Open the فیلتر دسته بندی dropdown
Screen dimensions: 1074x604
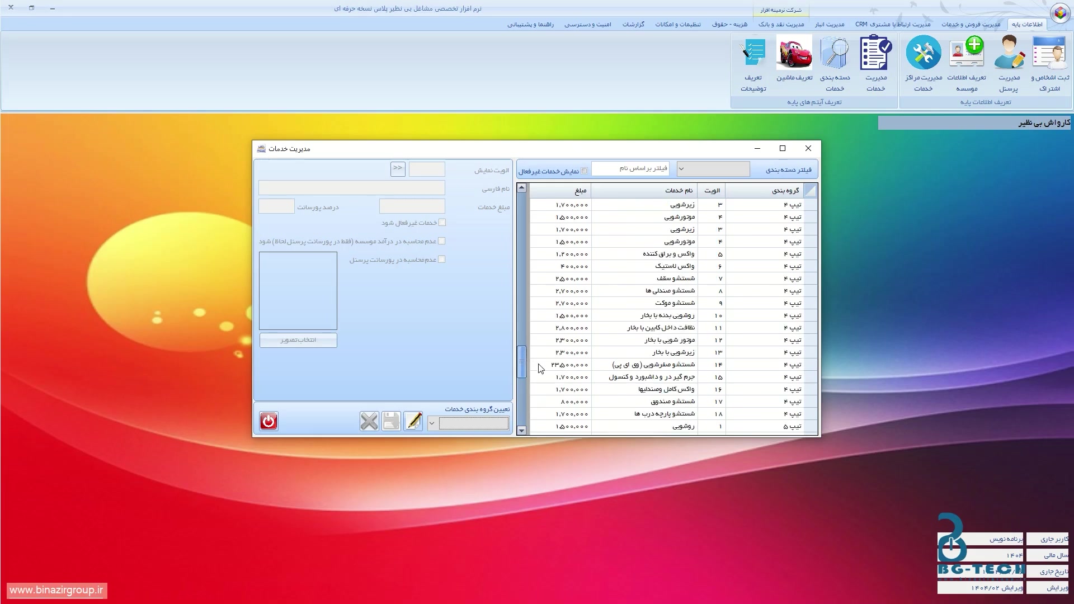click(681, 169)
